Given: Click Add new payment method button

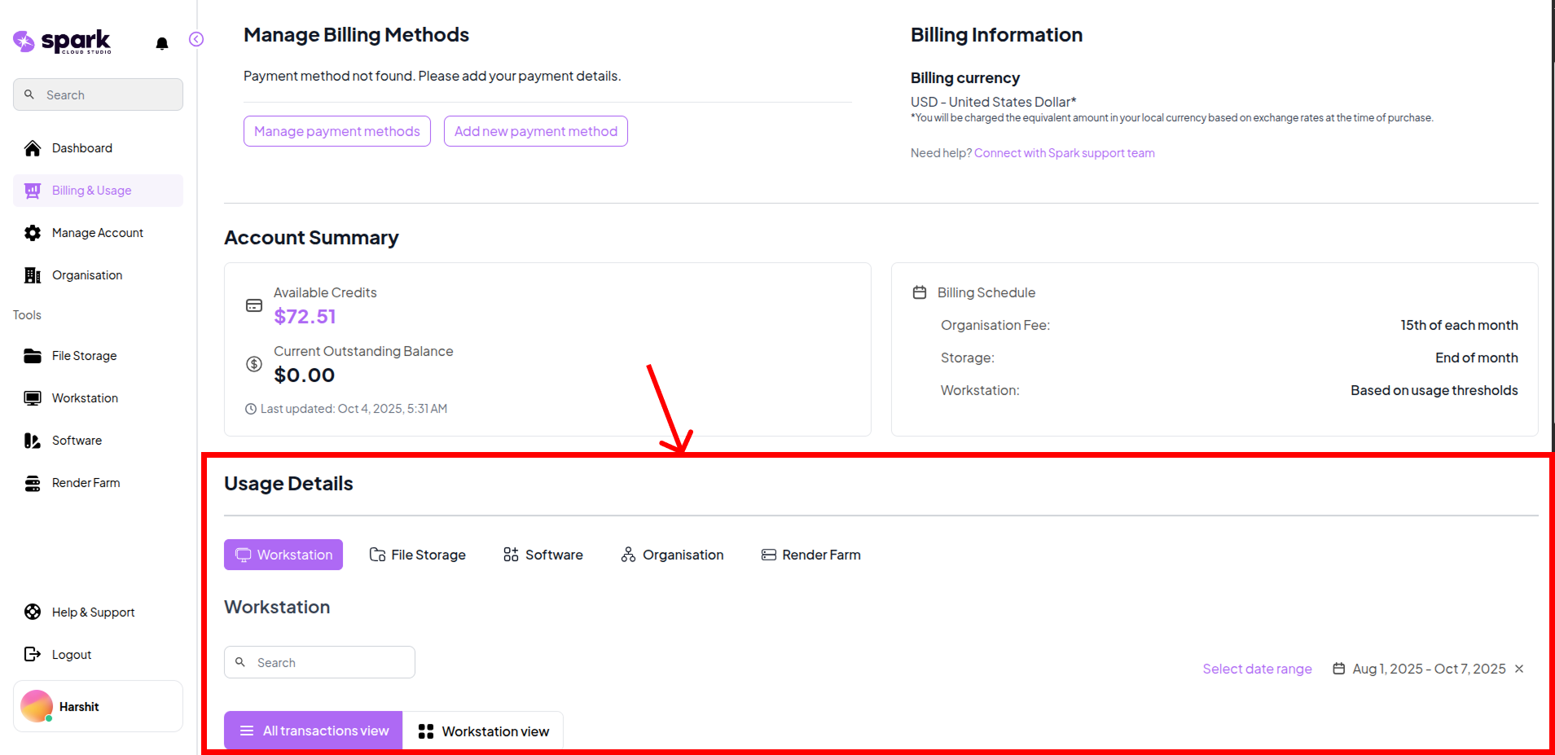Looking at the screenshot, I should pyautogui.click(x=535, y=131).
